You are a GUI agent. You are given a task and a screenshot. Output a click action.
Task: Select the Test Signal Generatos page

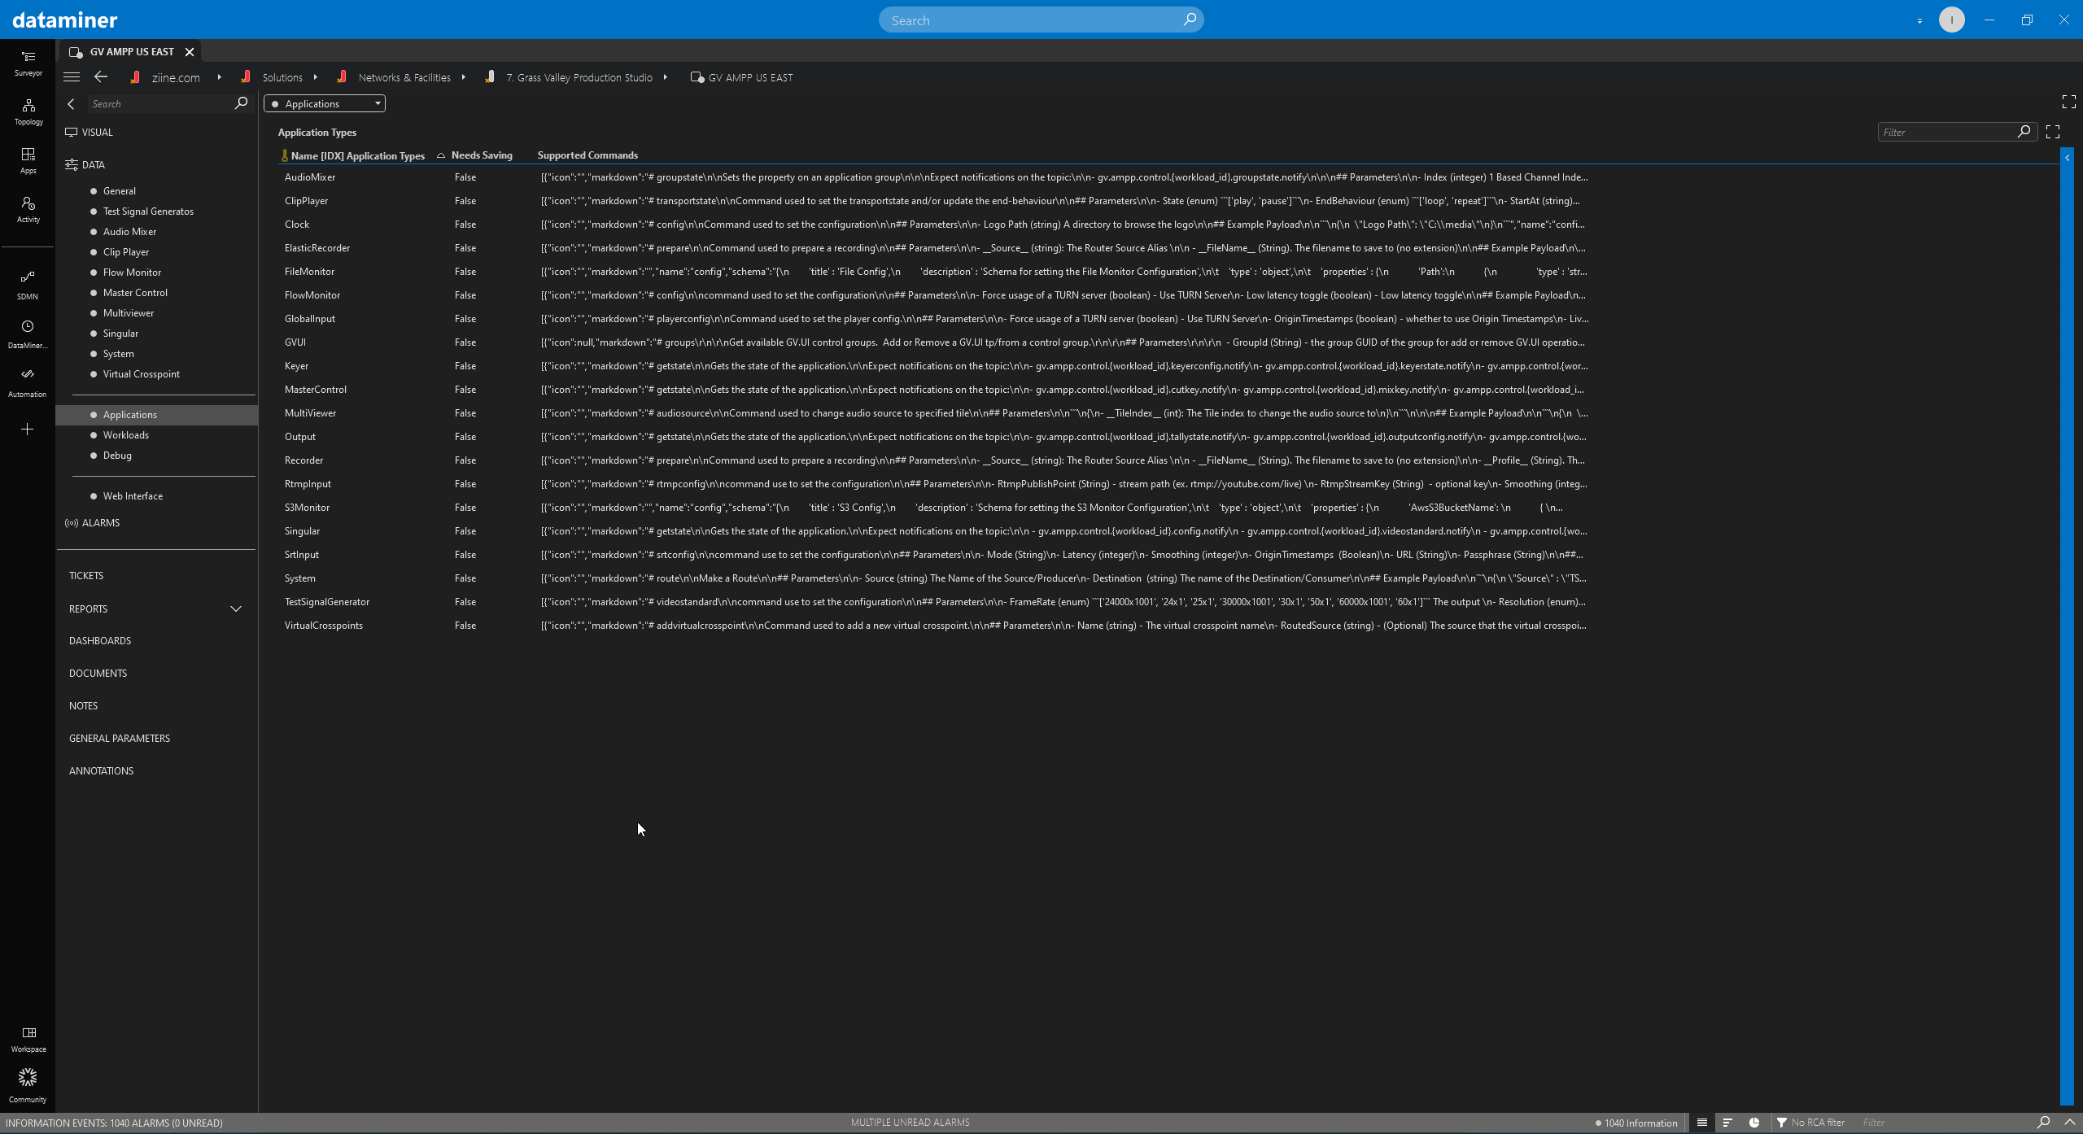[x=148, y=211]
